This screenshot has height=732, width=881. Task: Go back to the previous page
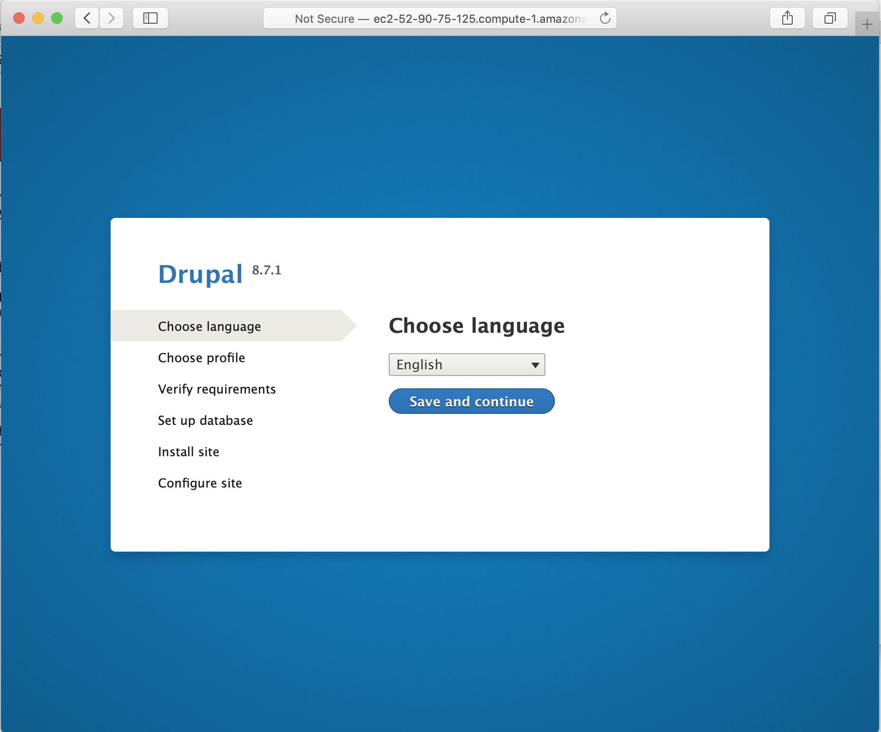coord(87,19)
